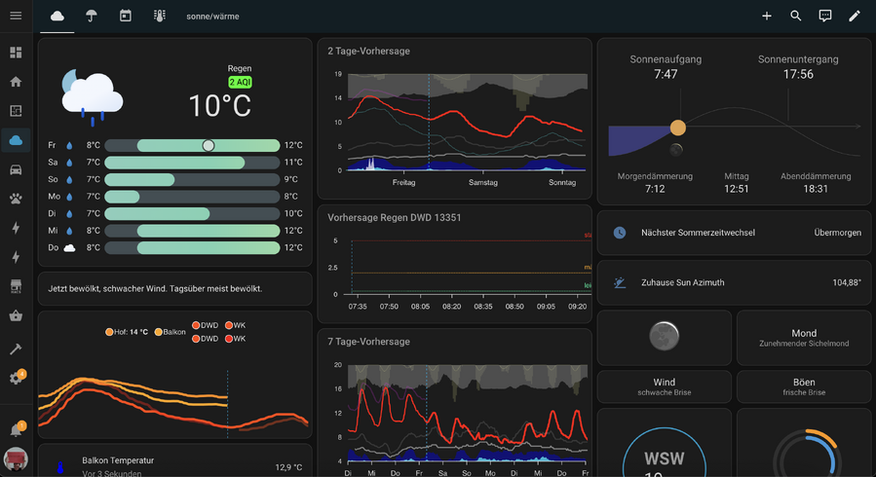Open the paw pets dashboard in sidebar
This screenshot has height=477, width=876.
[16, 199]
